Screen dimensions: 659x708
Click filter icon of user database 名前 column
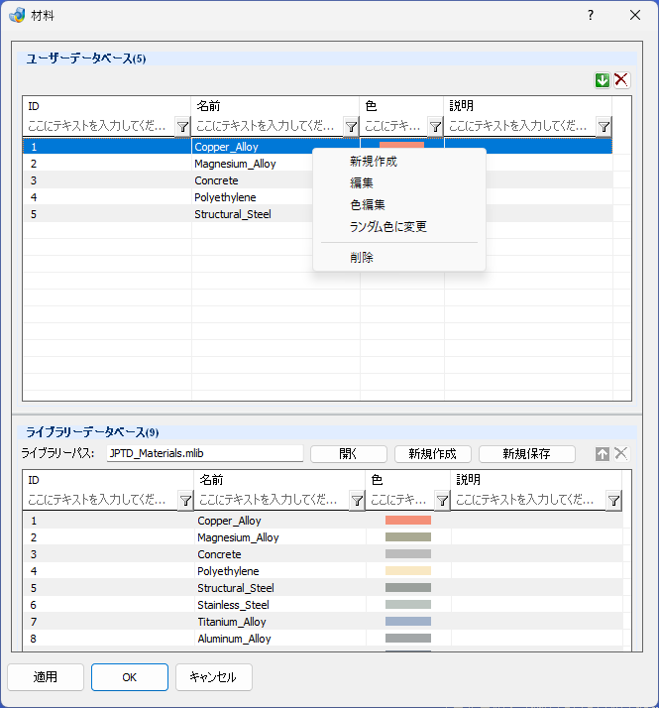point(351,127)
